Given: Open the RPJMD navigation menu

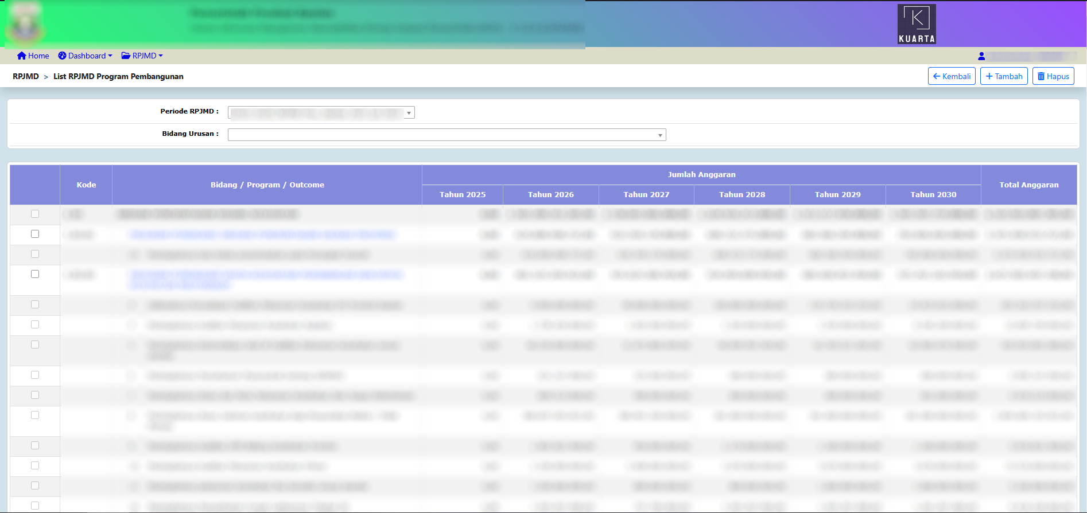Looking at the screenshot, I should point(145,56).
